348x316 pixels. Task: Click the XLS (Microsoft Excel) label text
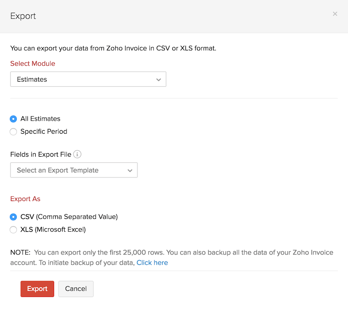[x=53, y=230]
